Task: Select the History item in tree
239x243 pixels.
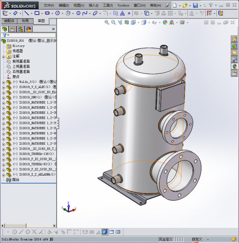Action: point(18,46)
